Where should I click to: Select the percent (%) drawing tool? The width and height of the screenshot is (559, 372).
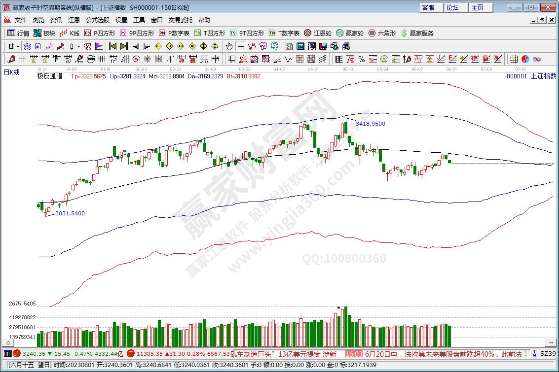(x=361, y=59)
